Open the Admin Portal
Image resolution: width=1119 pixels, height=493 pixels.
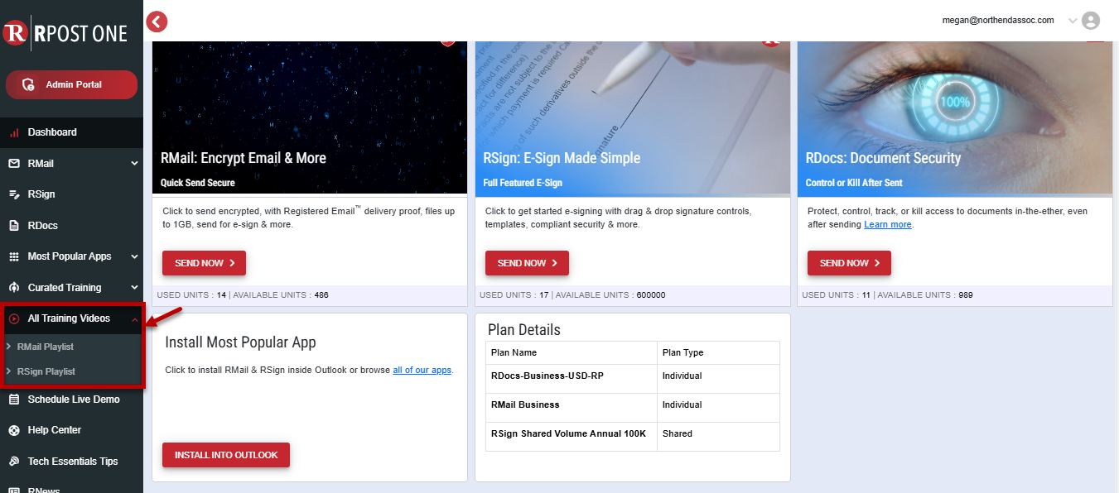pyautogui.click(x=71, y=84)
